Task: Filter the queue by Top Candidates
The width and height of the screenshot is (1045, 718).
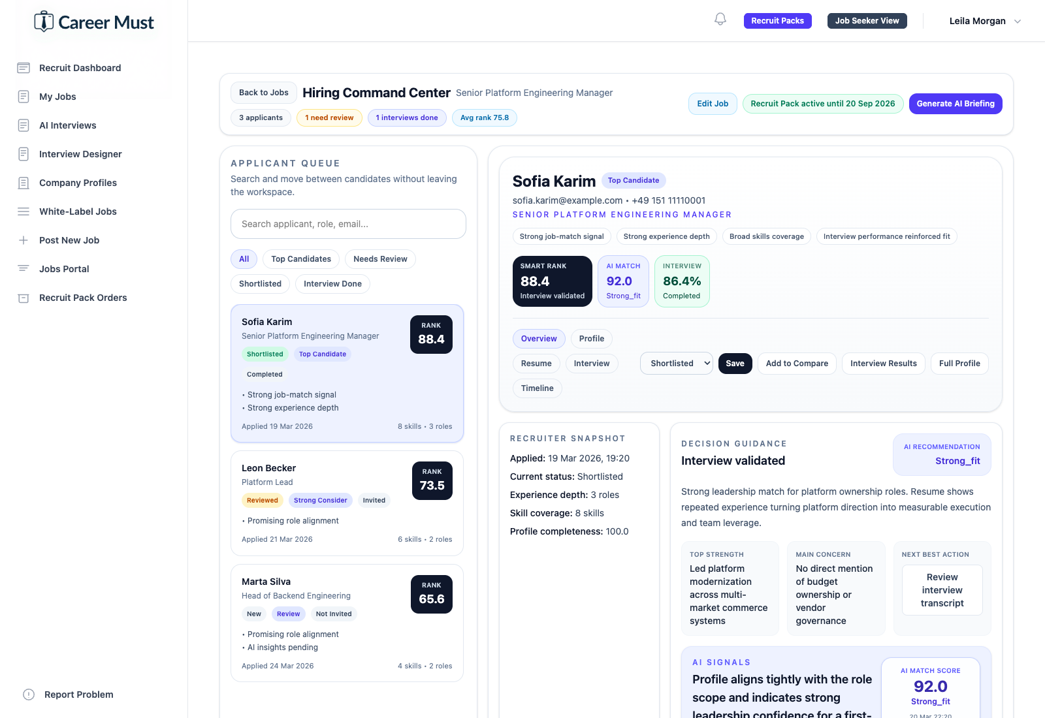Action: pos(300,259)
